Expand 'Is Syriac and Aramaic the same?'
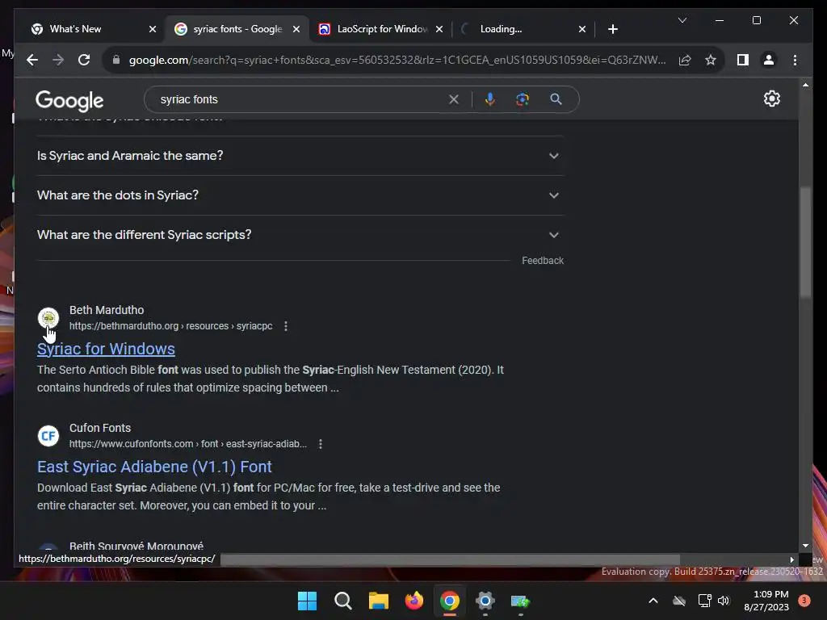This screenshot has height=620, width=827. tap(300, 156)
